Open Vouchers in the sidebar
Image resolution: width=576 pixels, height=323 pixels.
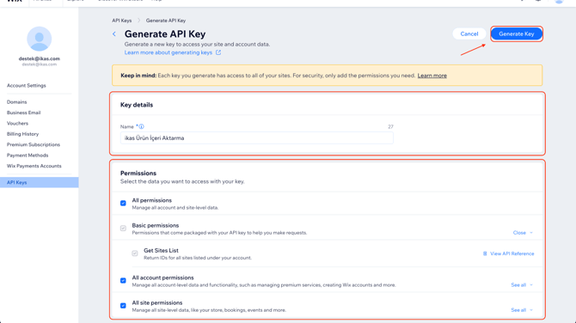17,124
